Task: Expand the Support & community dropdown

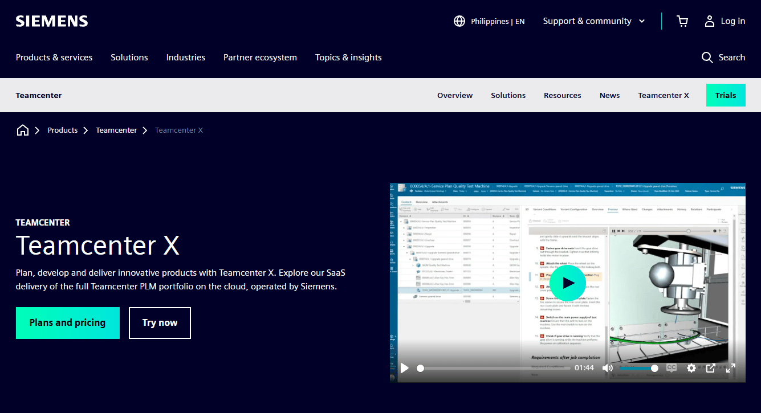Action: click(x=594, y=21)
